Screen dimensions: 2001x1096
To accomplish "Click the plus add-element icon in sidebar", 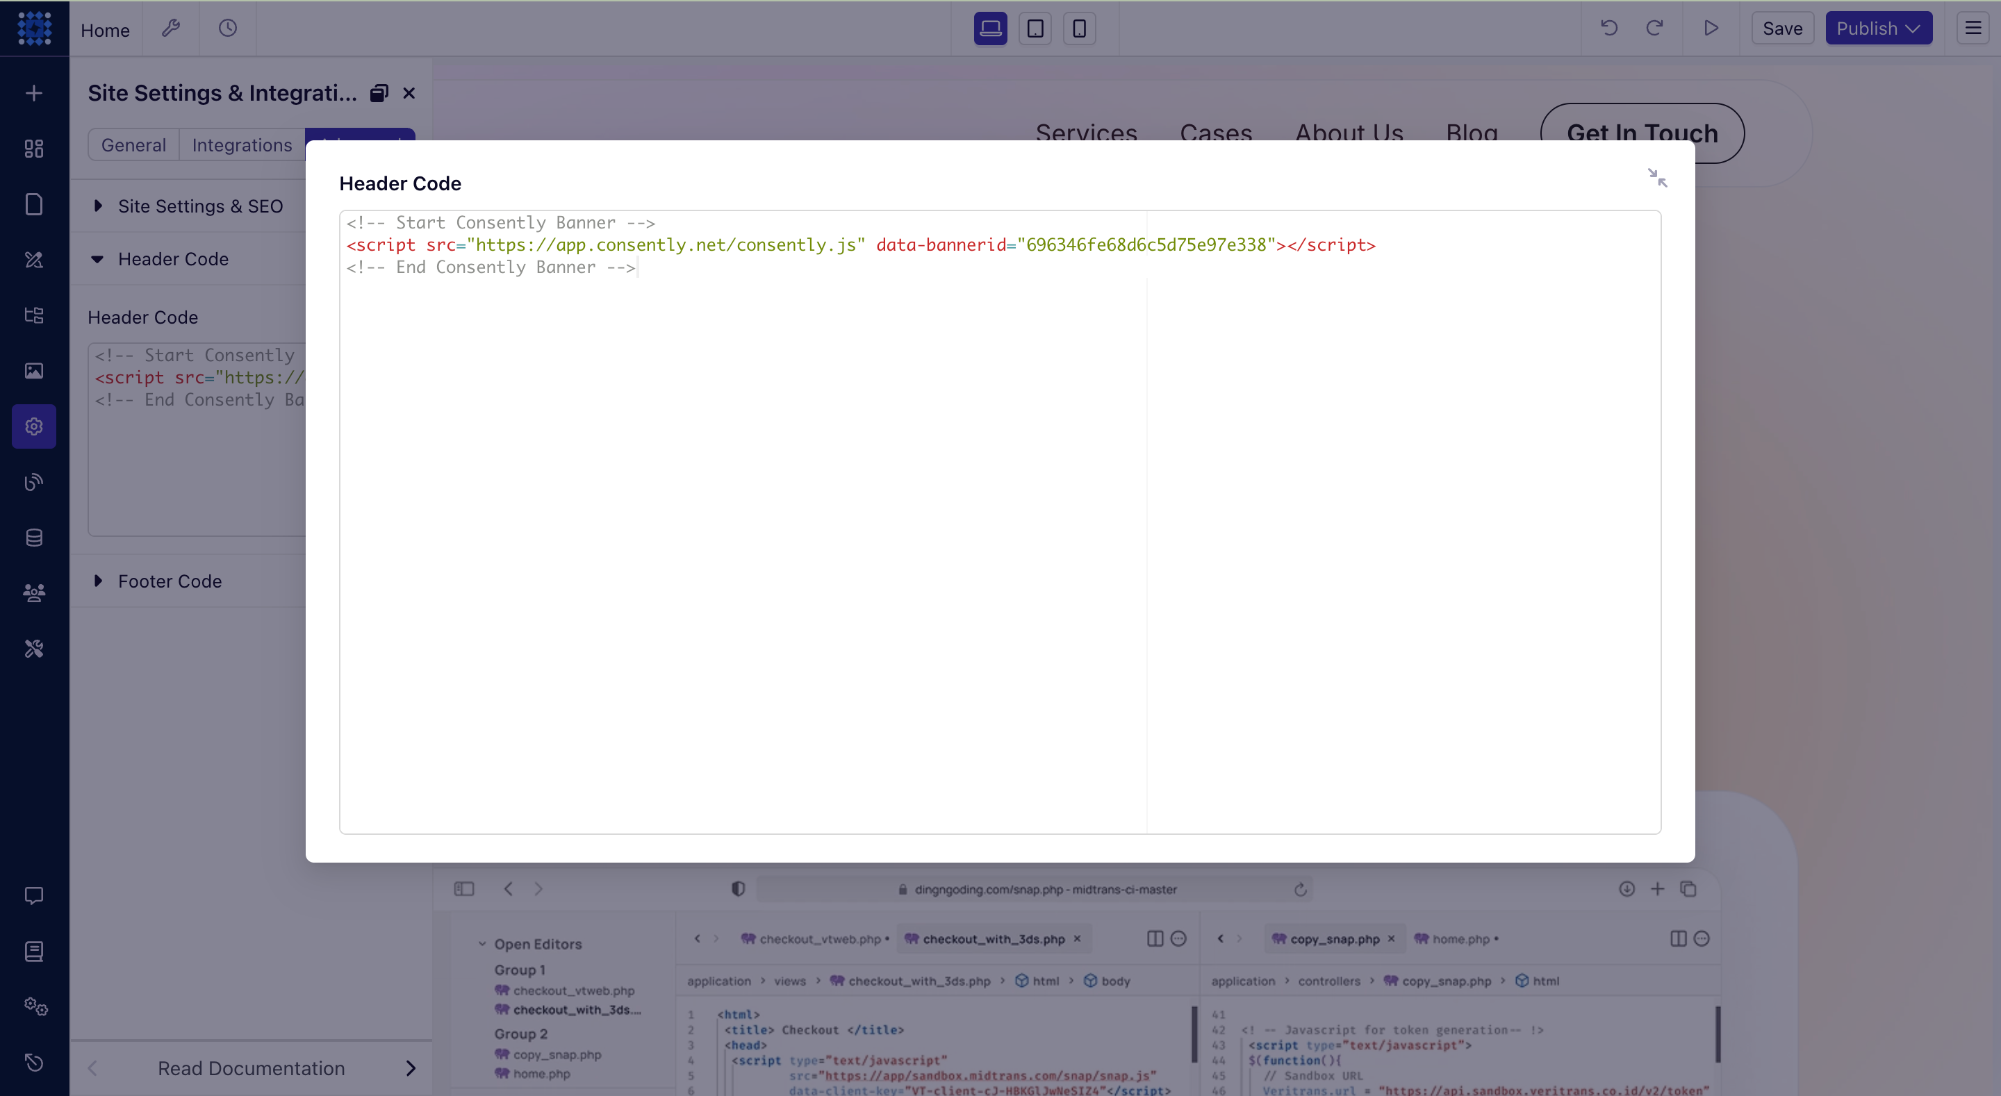I will [x=33, y=93].
